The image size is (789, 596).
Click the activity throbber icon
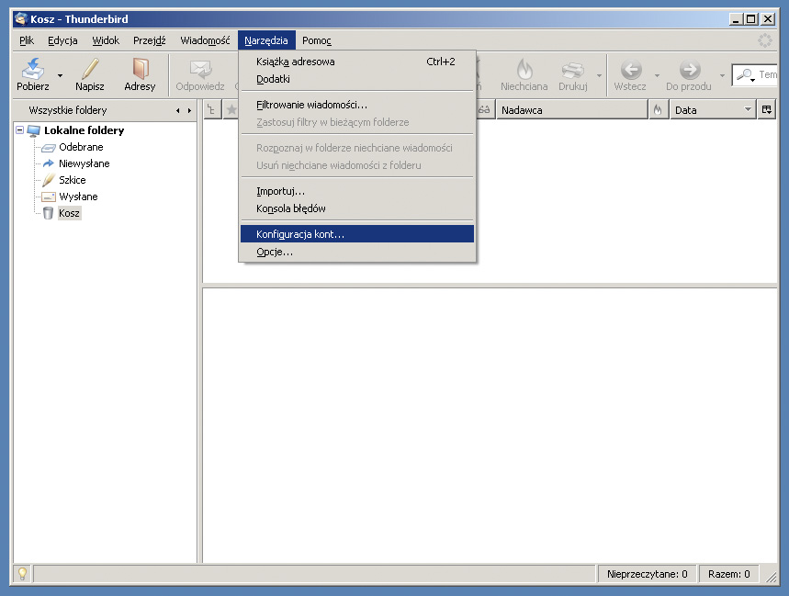pos(765,40)
